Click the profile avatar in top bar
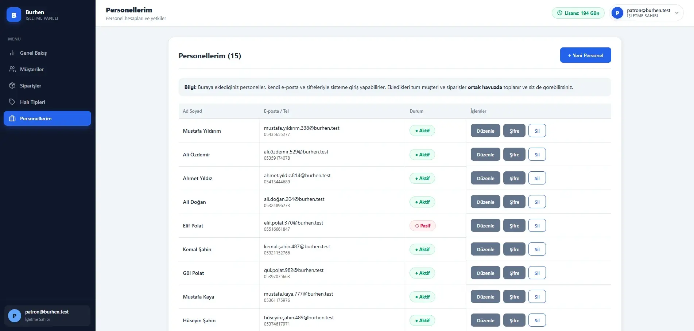 click(x=617, y=13)
